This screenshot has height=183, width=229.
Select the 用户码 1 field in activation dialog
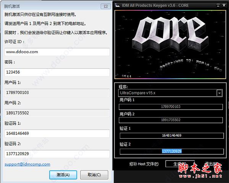coord(57,92)
